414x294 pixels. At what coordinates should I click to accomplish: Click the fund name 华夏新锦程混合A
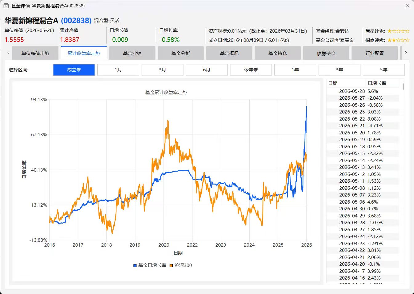click(31, 21)
